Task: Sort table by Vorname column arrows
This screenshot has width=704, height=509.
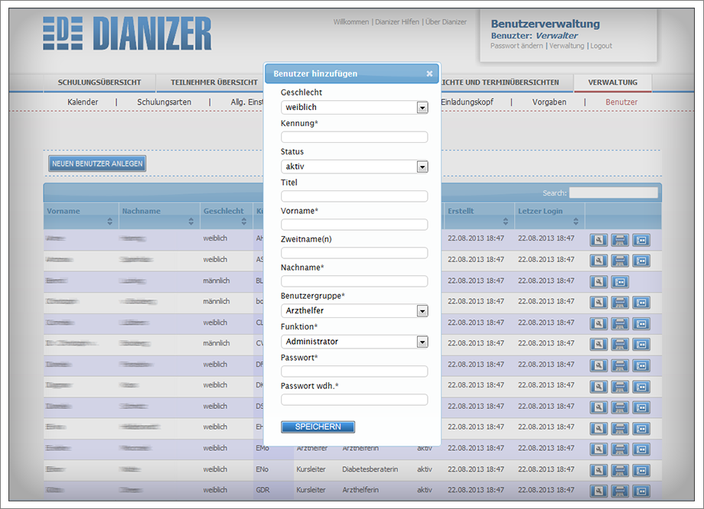Action: (110, 221)
